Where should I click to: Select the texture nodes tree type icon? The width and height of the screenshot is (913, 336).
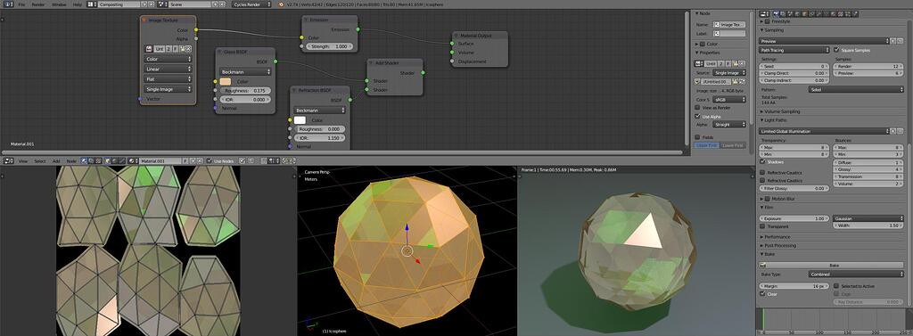pyautogui.click(x=98, y=160)
